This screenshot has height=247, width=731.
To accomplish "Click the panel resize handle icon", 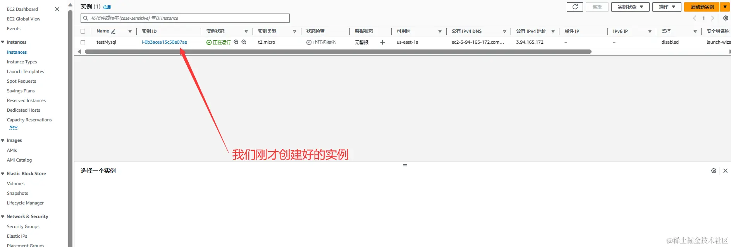I will click(405, 165).
